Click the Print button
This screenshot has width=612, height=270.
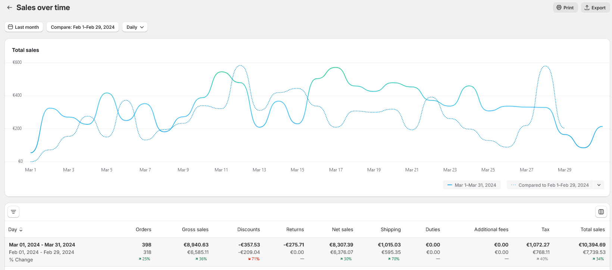coord(565,7)
